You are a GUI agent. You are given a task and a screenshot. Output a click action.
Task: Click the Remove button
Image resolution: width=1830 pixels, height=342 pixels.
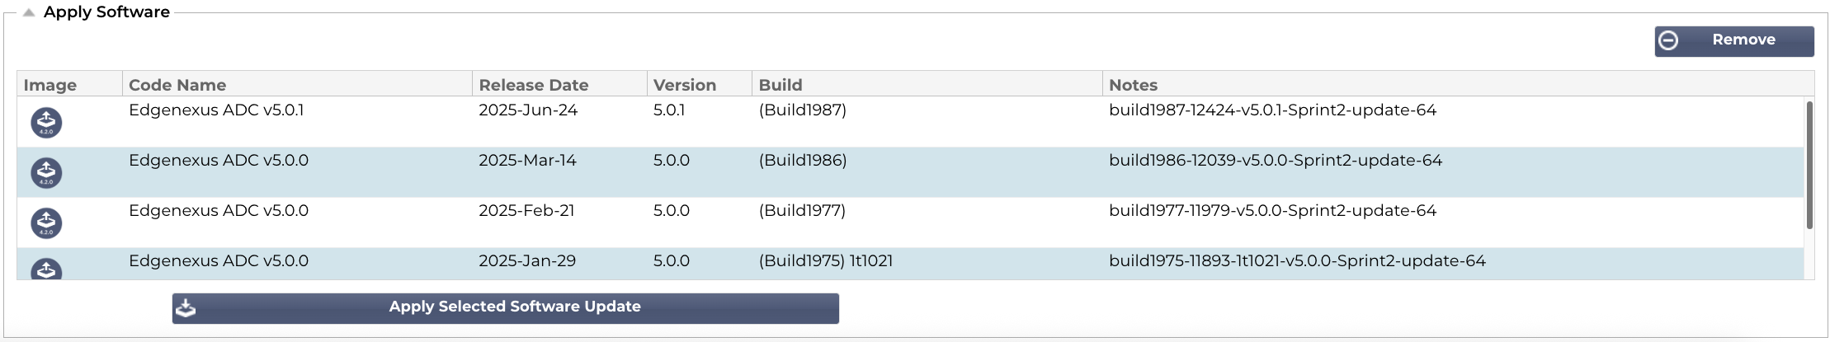click(1733, 41)
